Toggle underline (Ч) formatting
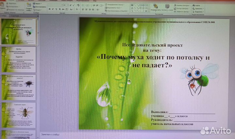The width and height of the screenshot is (235, 139). 56,9
